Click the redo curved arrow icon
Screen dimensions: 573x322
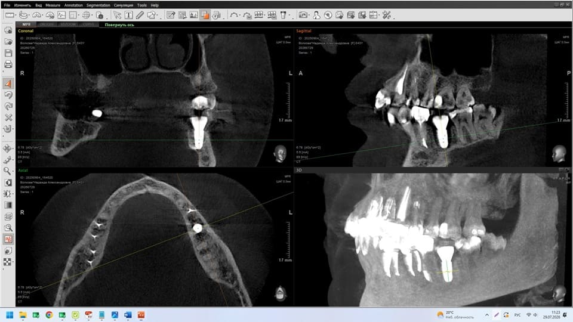tap(8, 106)
